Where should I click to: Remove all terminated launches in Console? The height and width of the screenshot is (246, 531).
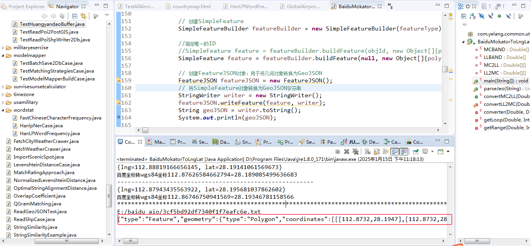point(355,152)
